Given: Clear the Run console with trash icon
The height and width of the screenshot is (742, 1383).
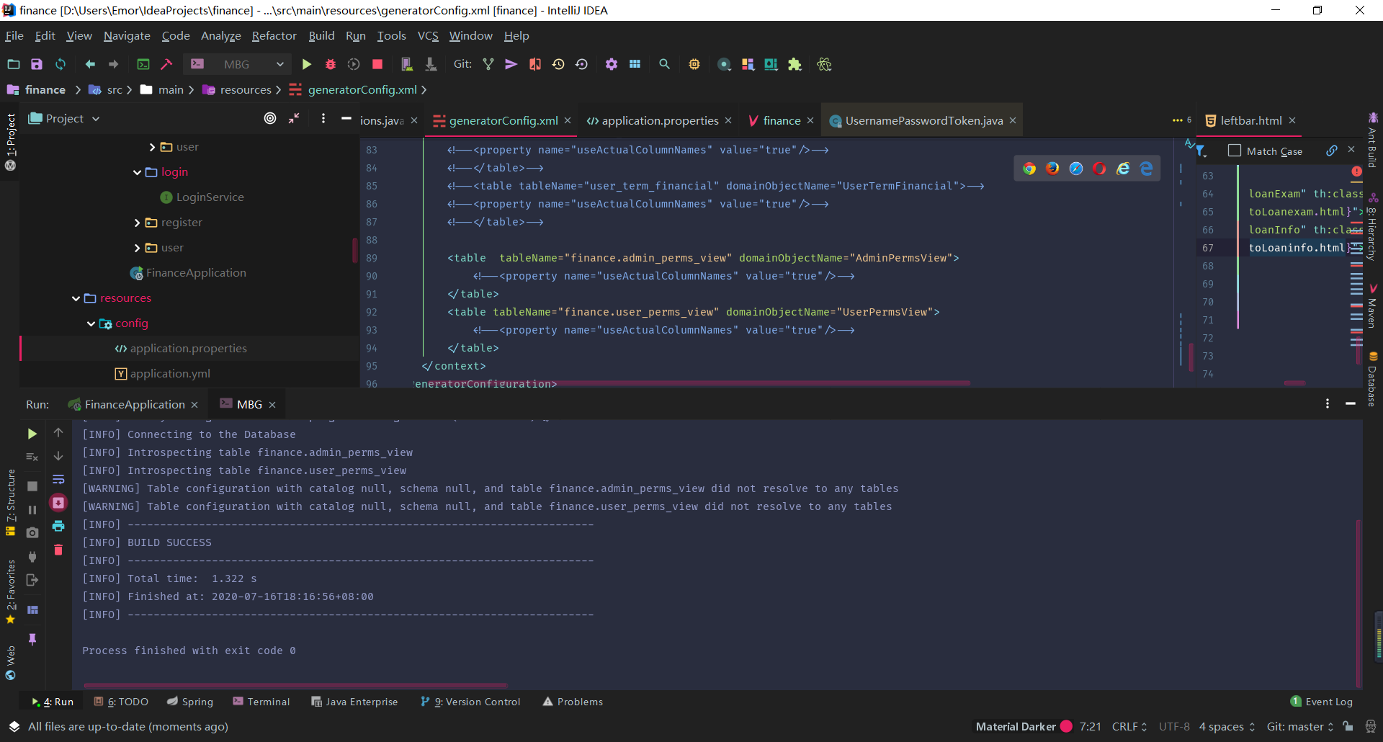Looking at the screenshot, I should pyautogui.click(x=58, y=550).
